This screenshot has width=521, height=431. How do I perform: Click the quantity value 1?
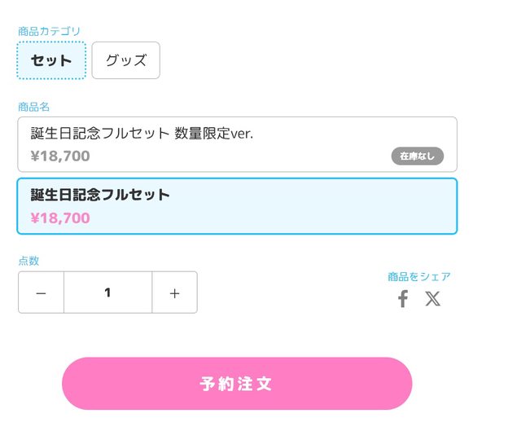tap(107, 292)
